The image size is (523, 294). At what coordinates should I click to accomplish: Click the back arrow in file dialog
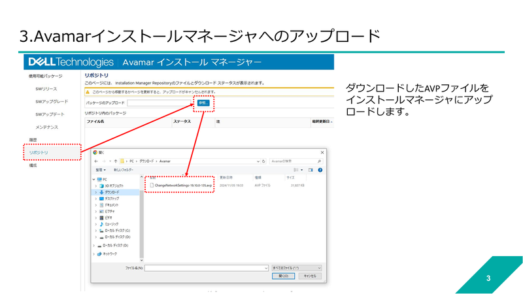pos(96,161)
